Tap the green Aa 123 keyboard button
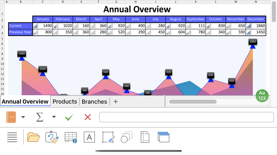 coord(262,96)
